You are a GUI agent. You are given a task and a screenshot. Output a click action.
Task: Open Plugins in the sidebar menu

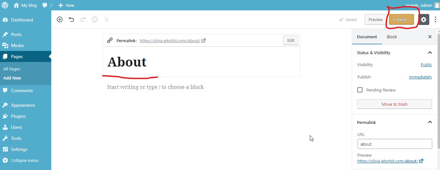pos(18,116)
